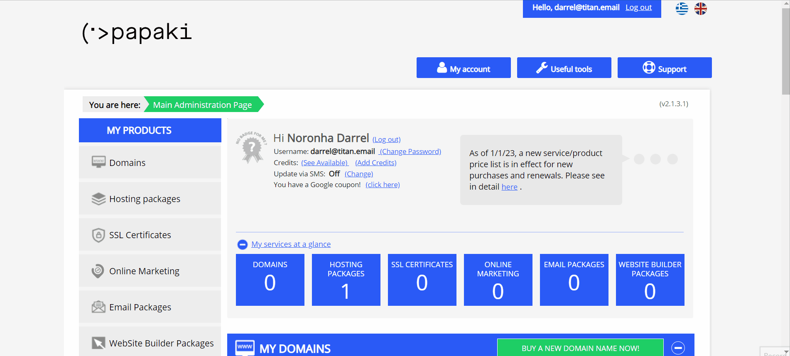Open the DOMAINS 0 summary tile
Screen dimensions: 790x356
tap(270, 280)
